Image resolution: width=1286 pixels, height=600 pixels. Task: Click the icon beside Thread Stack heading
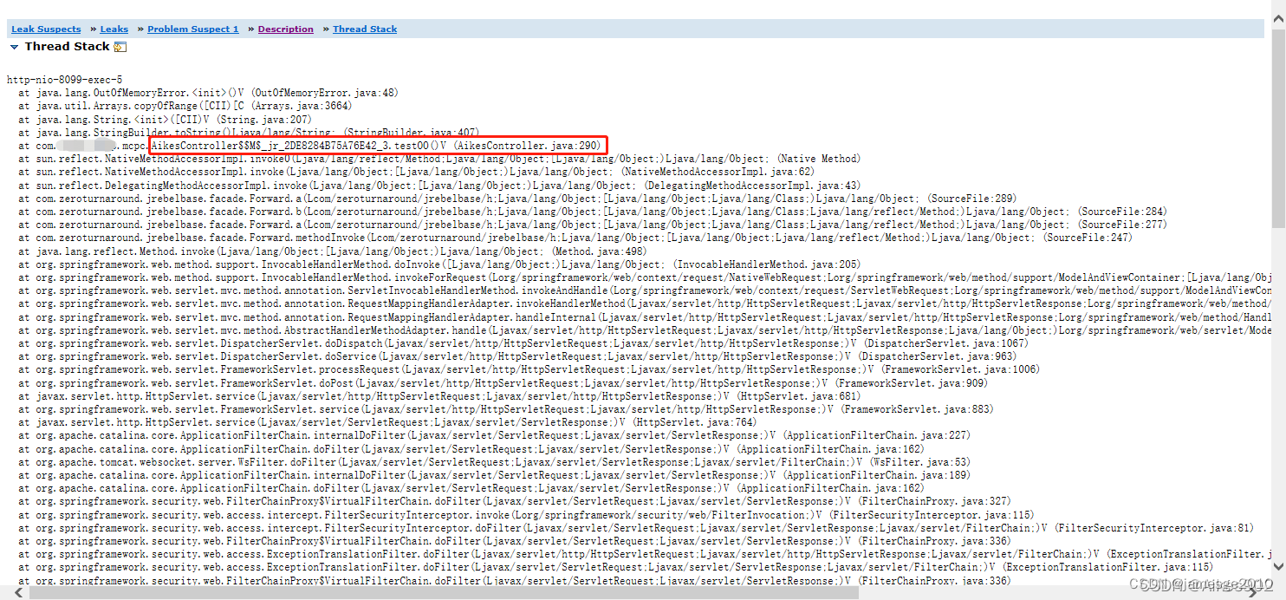120,47
